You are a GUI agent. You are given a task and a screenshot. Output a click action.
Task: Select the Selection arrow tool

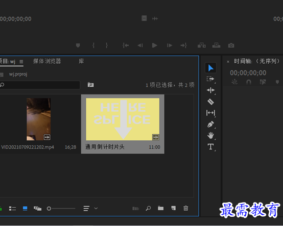click(x=210, y=68)
